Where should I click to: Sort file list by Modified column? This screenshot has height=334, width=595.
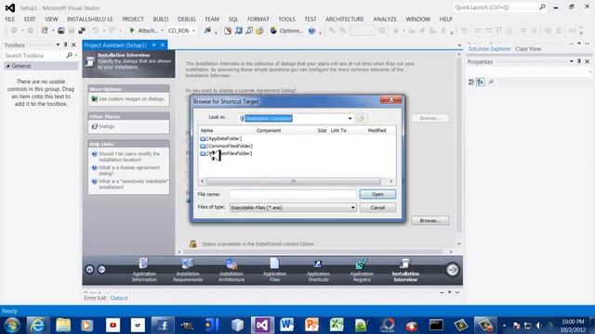pyautogui.click(x=377, y=130)
